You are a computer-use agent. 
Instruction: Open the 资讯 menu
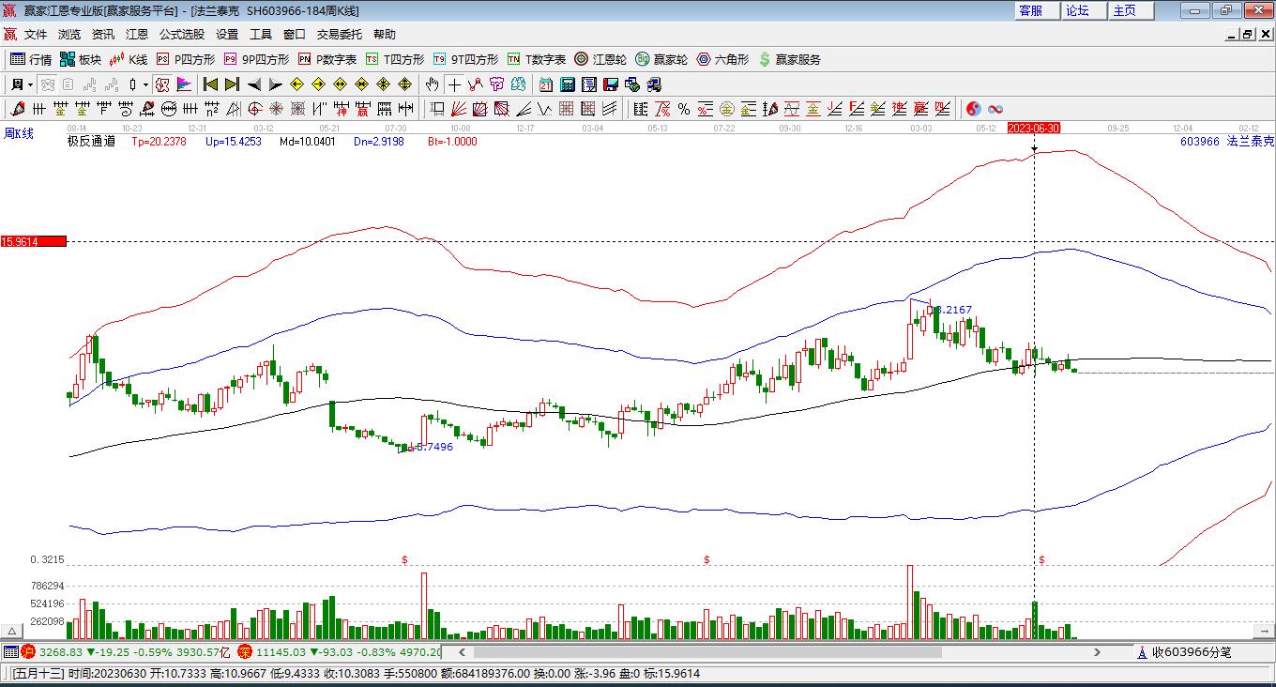pos(103,34)
